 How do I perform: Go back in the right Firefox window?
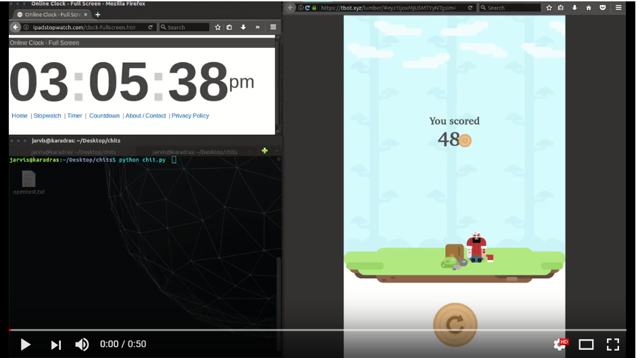[290, 7]
